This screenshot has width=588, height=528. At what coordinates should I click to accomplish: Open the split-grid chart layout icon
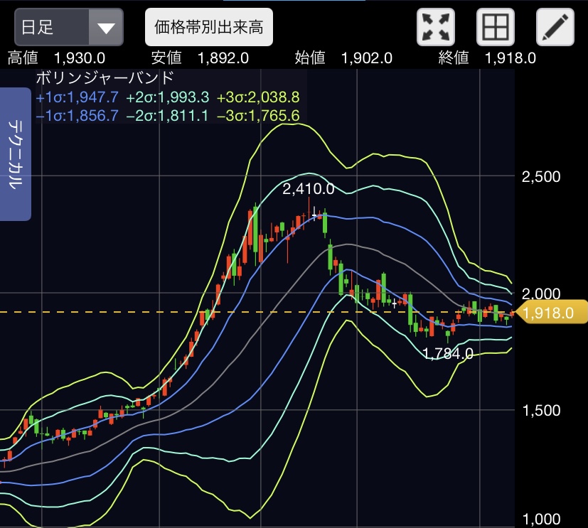point(496,27)
